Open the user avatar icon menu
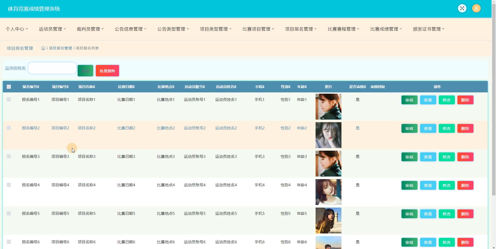The image size is (496, 249). click(x=476, y=9)
